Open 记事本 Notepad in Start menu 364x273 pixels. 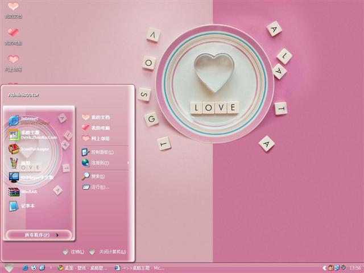pos(22,206)
